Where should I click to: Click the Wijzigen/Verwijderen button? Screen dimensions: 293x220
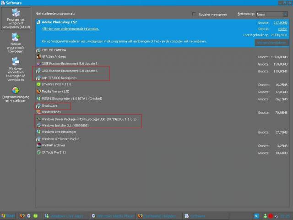pos(271,43)
